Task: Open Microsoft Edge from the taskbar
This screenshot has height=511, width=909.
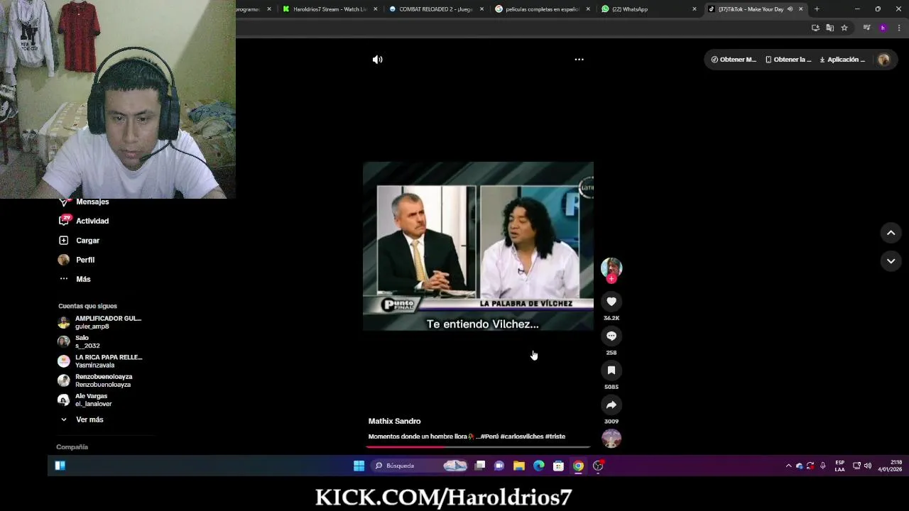Action: [539, 466]
